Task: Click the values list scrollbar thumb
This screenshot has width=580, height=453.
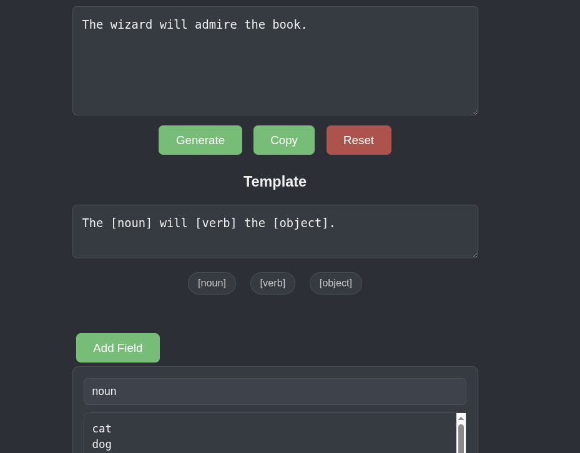Action: click(x=461, y=438)
